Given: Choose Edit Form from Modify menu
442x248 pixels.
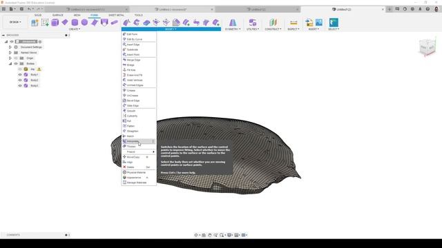Looking at the screenshot, I should click(x=139, y=34).
